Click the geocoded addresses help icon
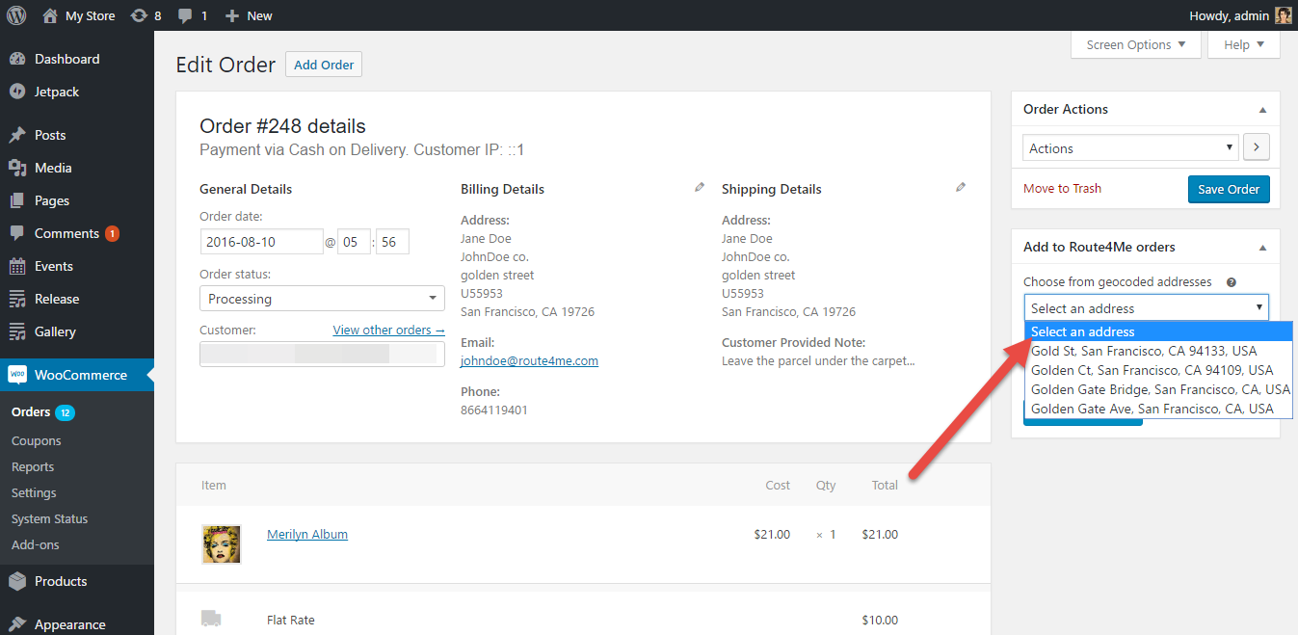The width and height of the screenshot is (1298, 635). click(x=1232, y=282)
